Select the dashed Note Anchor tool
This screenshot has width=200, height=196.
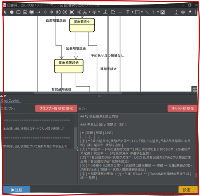coord(120,12)
